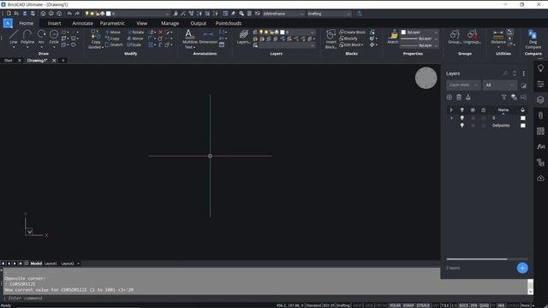Click color swatch of layer 0
The width and height of the screenshot is (548, 308).
[x=523, y=118]
